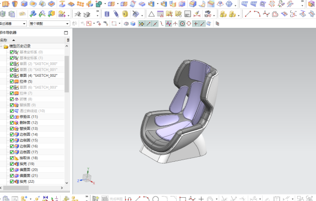This screenshot has width=316, height=201.
Task: Collapse the 模型历史记录 folder
Action: pyautogui.click(x=2, y=46)
